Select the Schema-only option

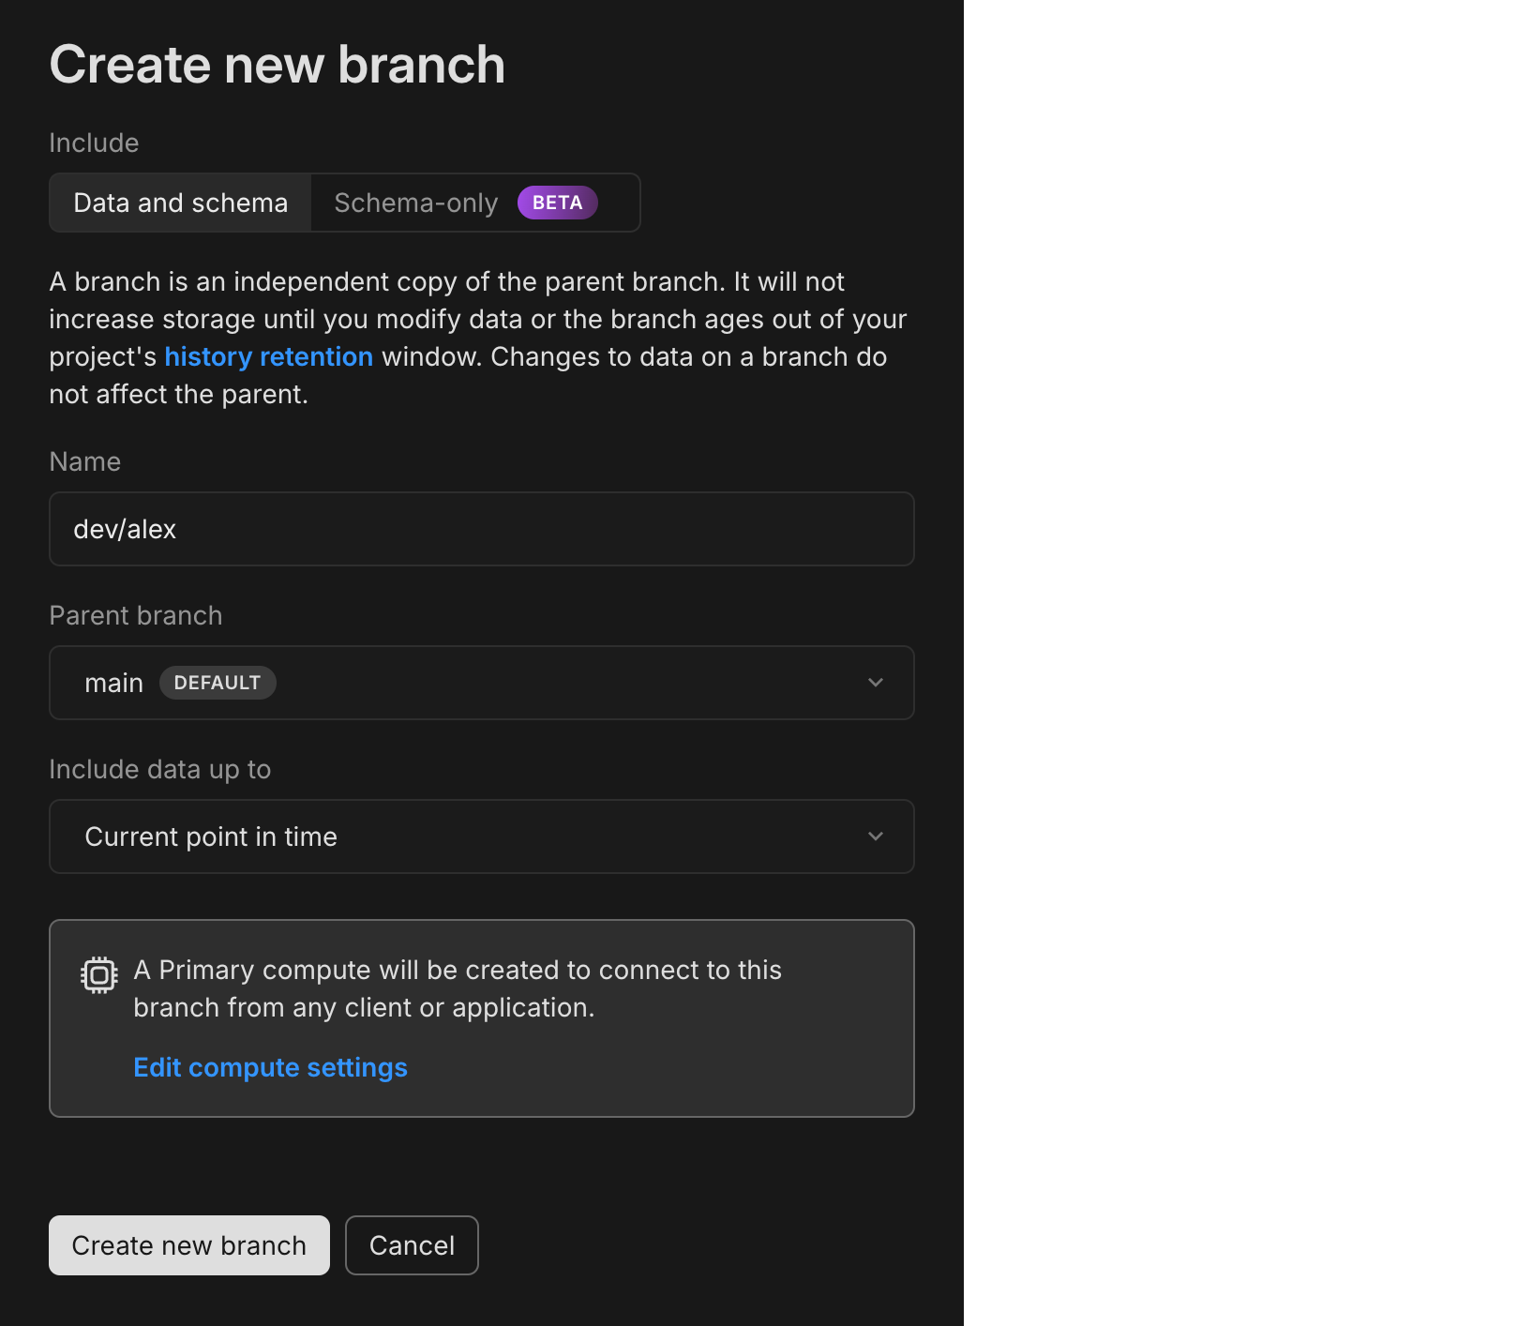(x=416, y=202)
